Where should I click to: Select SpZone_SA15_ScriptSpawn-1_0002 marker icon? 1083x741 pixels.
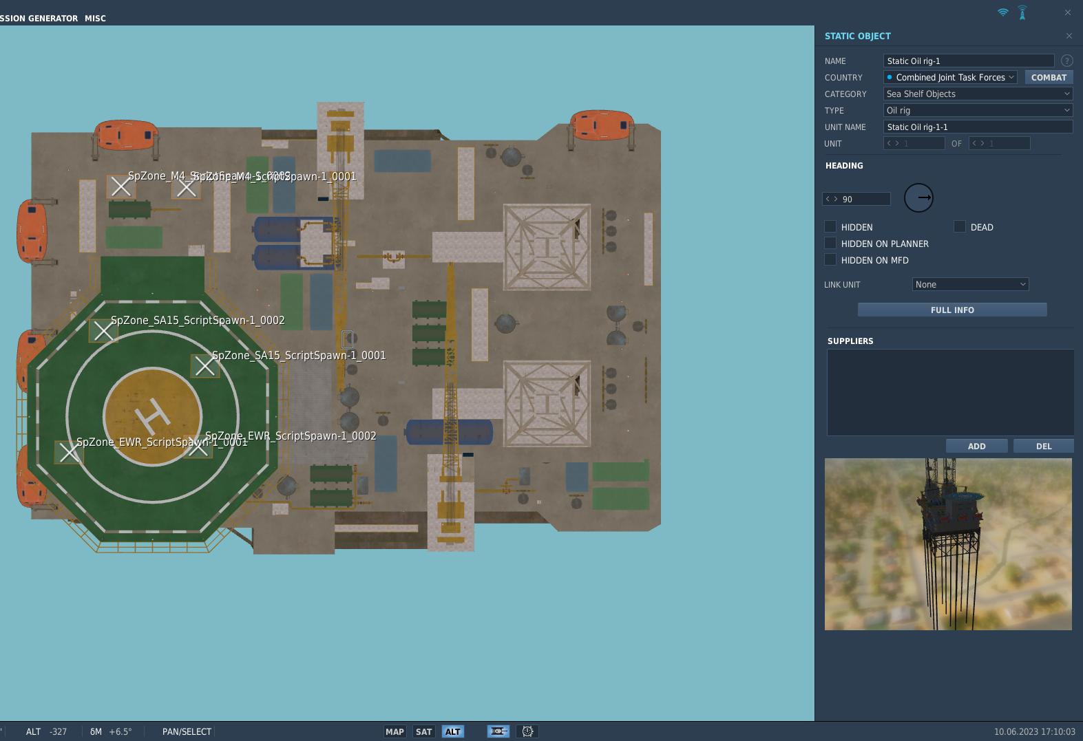(103, 331)
